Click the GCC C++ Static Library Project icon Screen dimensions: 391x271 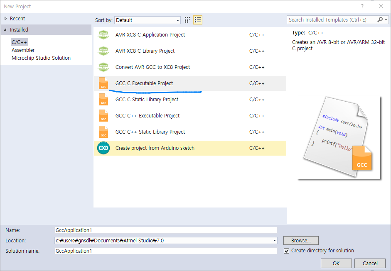coord(103,132)
